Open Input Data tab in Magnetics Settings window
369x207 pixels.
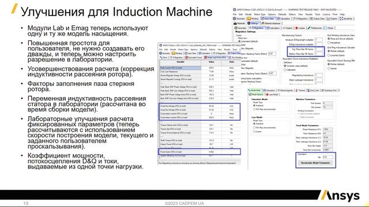[268, 18]
